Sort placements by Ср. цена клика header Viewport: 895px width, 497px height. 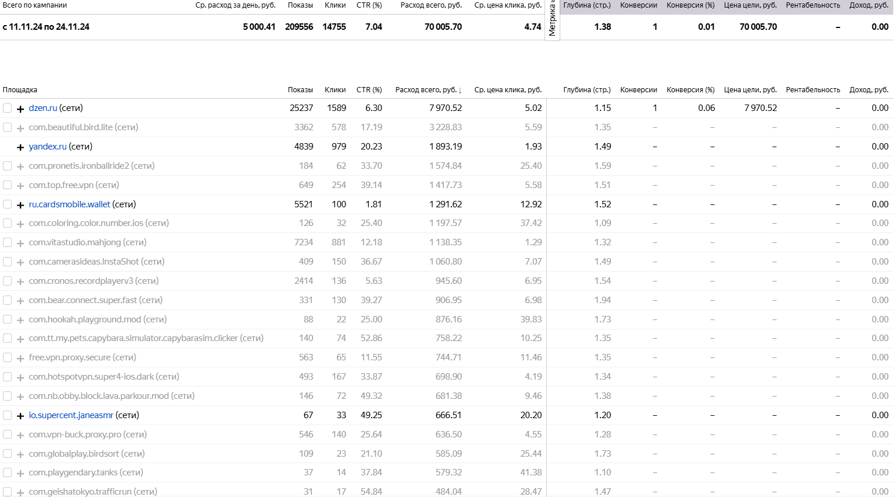508,90
